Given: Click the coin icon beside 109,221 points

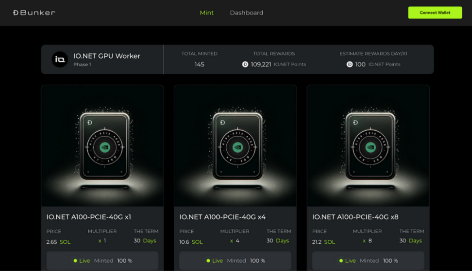Looking at the screenshot, I should pos(245,64).
